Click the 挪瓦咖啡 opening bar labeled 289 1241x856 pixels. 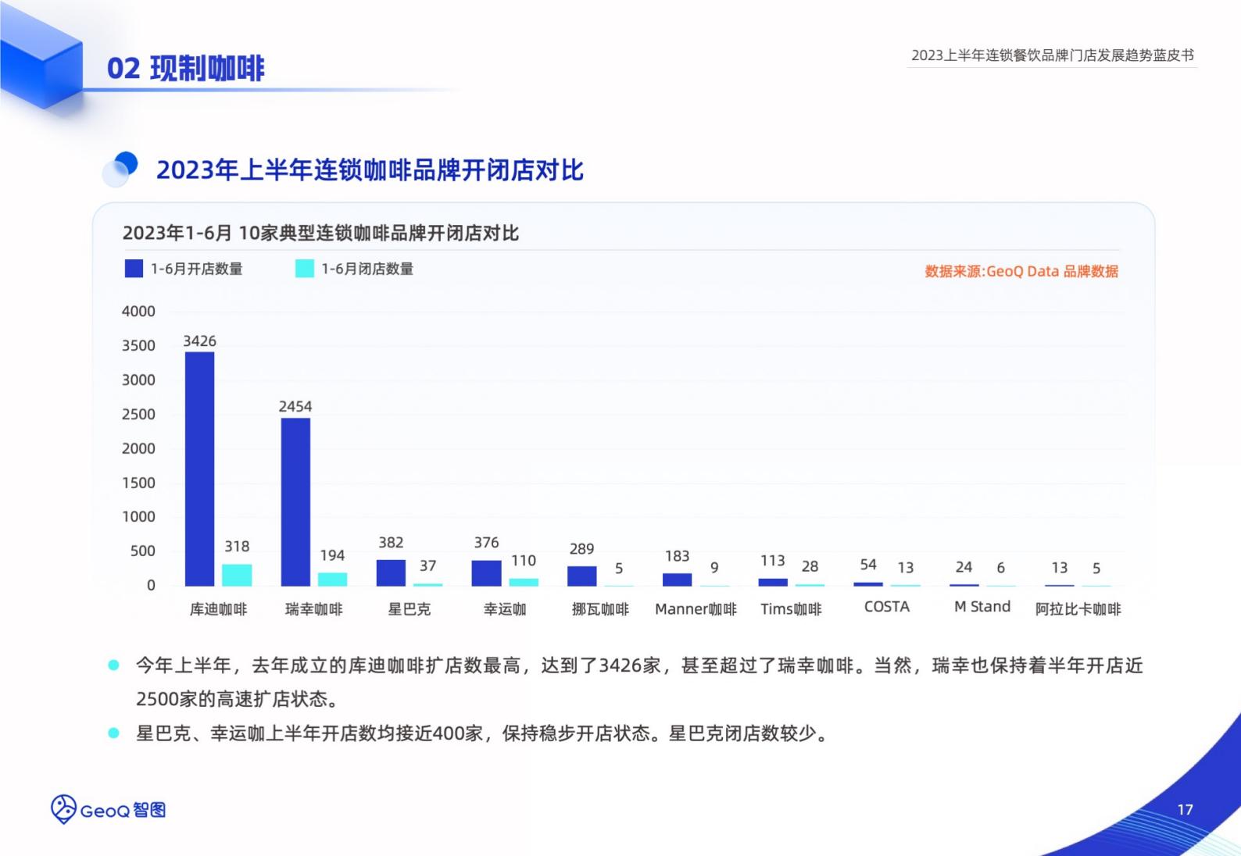point(581,576)
